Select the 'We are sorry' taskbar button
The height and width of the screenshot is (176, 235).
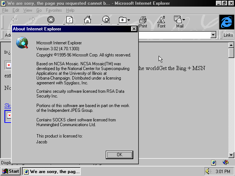pos(51,171)
